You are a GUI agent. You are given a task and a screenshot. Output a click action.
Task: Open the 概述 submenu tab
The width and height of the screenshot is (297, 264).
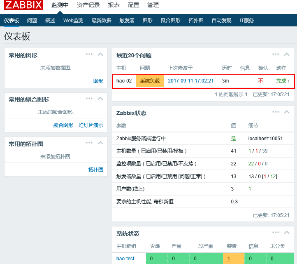pyautogui.click(x=50, y=20)
